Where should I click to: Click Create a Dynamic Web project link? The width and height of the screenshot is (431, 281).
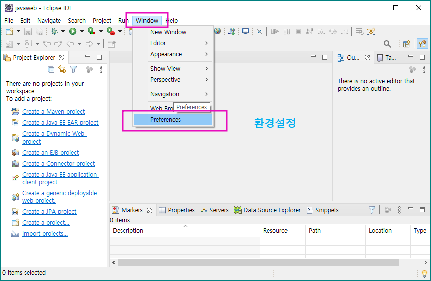[54, 137]
